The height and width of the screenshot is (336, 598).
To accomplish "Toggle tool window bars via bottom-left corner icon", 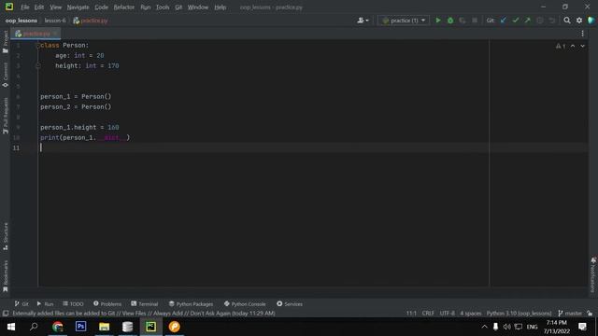I will (x=6, y=314).
